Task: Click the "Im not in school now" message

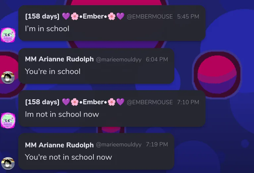Action: 62,114
